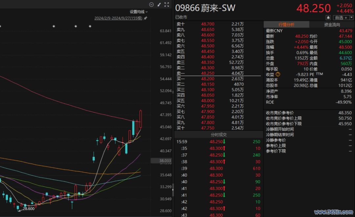Click the panel splitter handle at chart edge
Screen dimensions: 355x217
173,190
